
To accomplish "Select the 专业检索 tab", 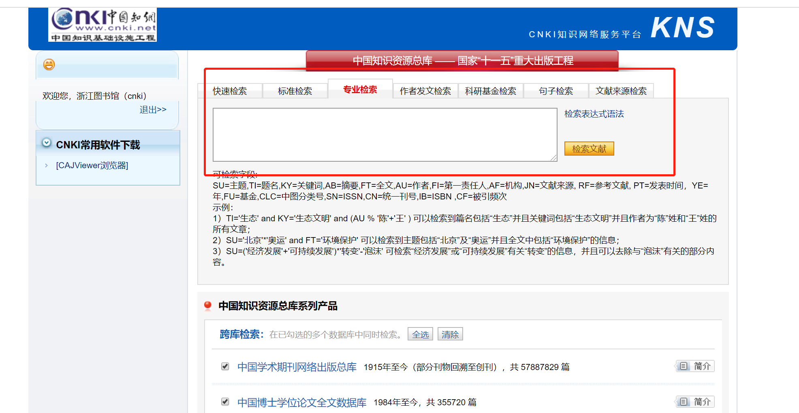I will click(360, 90).
